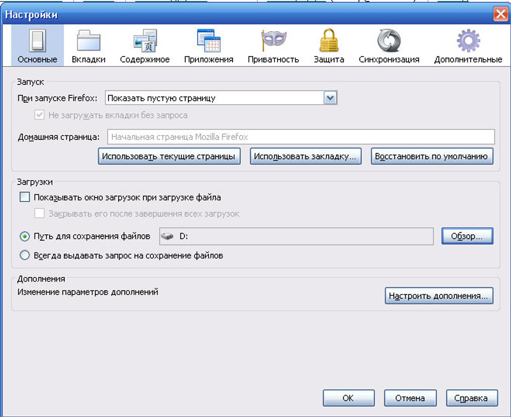Focus the Домашняя страница input field

(x=301, y=137)
